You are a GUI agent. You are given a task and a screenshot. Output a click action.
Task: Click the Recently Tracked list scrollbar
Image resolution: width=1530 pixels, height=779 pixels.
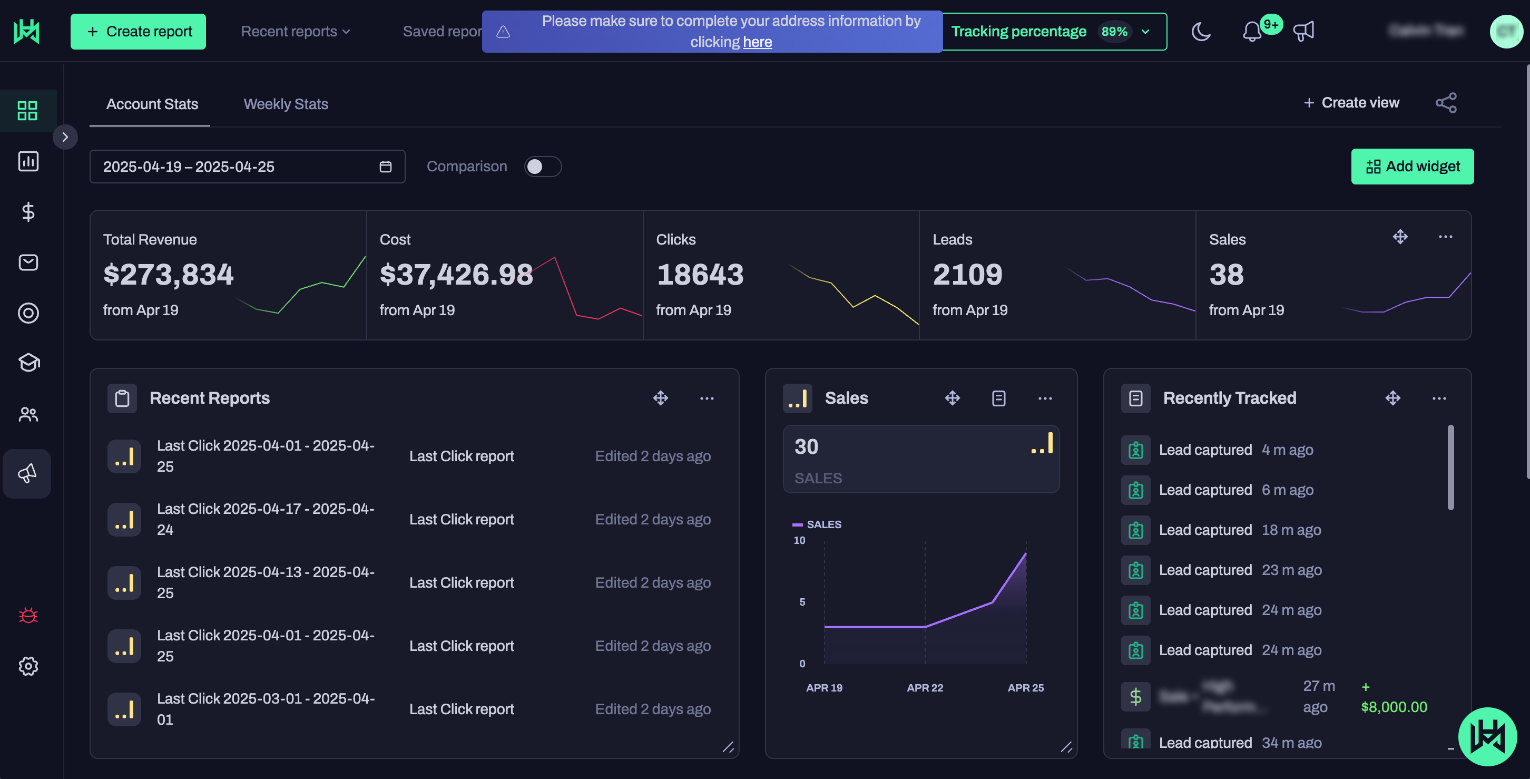coord(1450,467)
